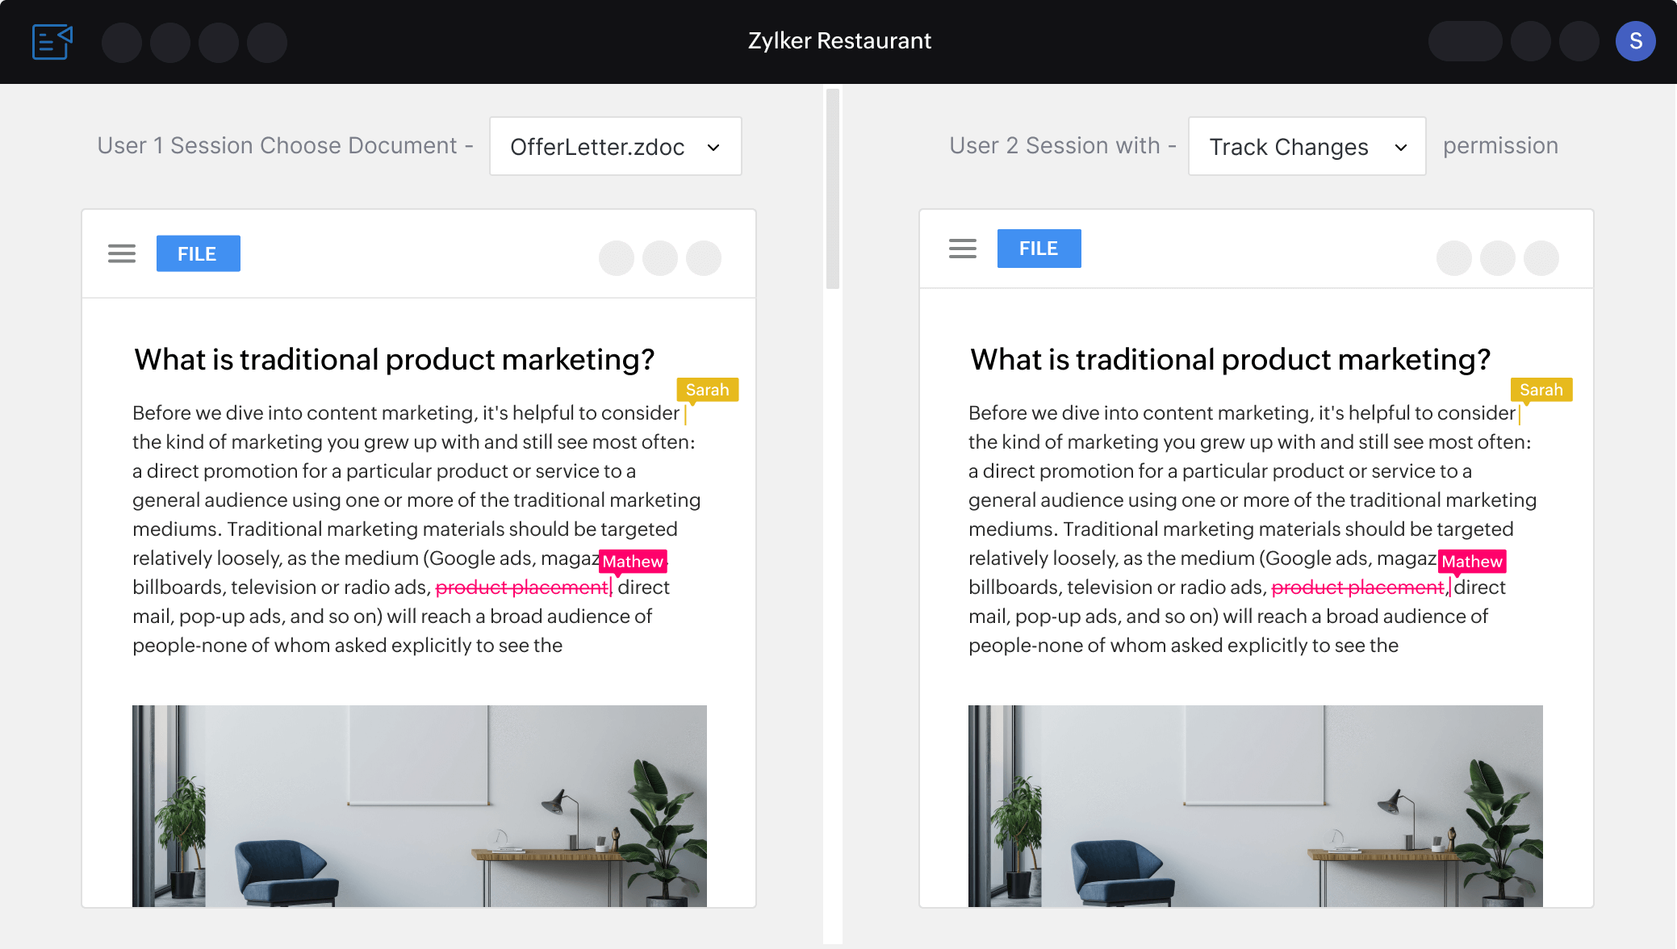Viewport: 1677px width, 949px height.
Task: Click the Zylker Restaurant title
Action: tap(838, 40)
